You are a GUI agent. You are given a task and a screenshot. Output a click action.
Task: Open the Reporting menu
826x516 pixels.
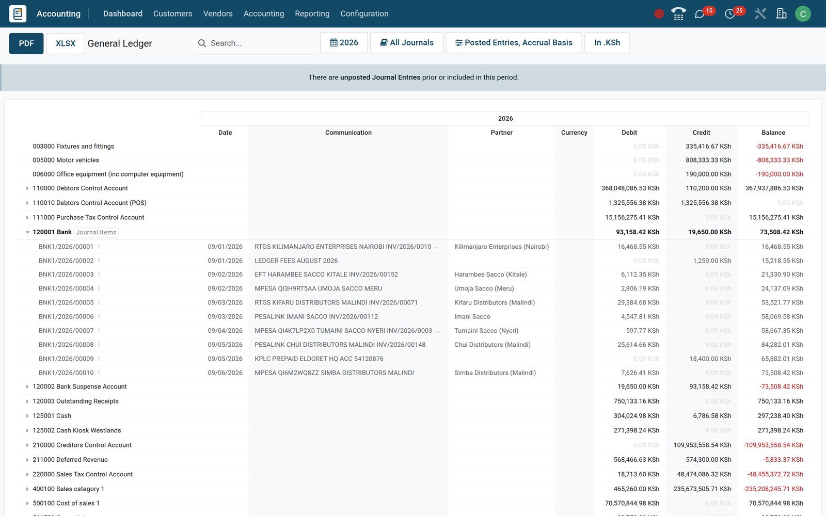point(312,14)
